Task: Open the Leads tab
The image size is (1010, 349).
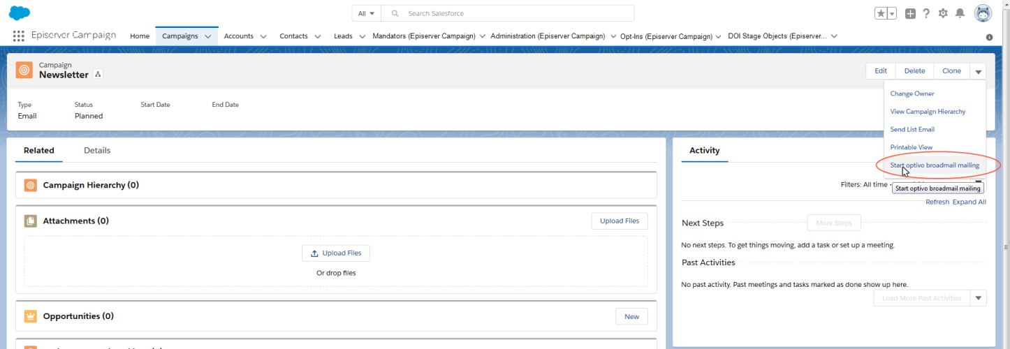Action: (343, 36)
